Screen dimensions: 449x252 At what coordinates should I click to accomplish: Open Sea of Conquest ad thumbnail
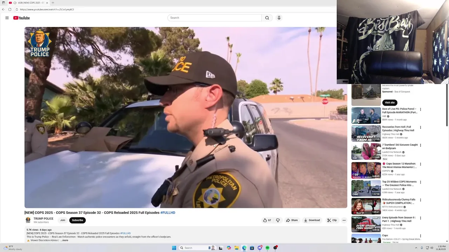click(366, 95)
